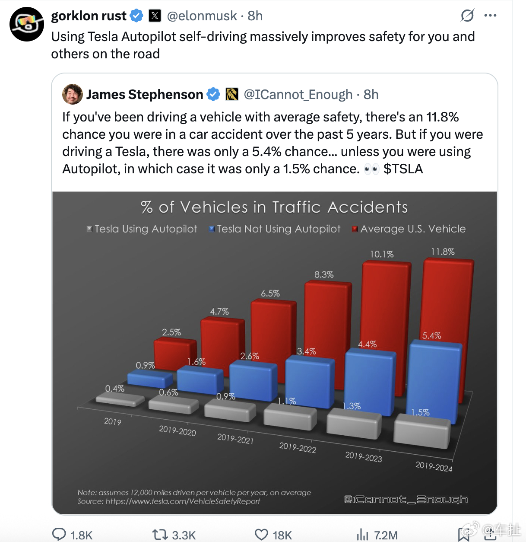Click the verified badge beside James Stephenson
This screenshot has width=526, height=542.
coord(213,94)
